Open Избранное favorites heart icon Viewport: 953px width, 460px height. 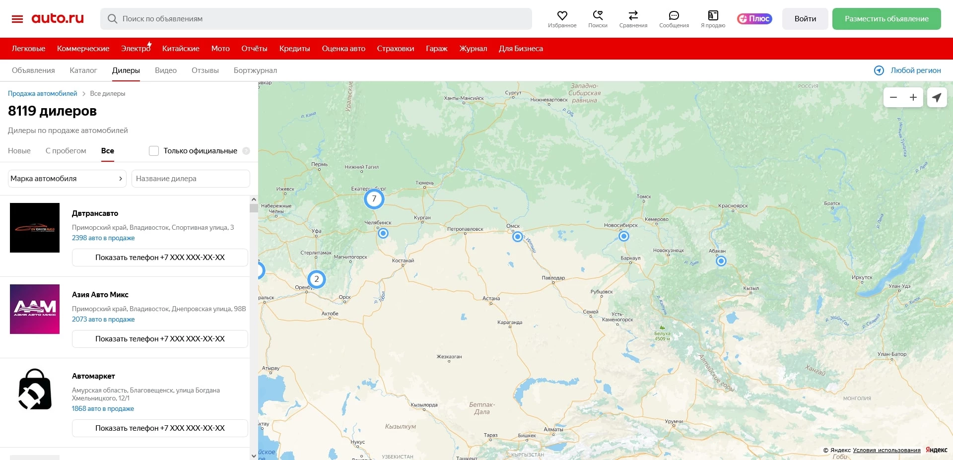(562, 16)
